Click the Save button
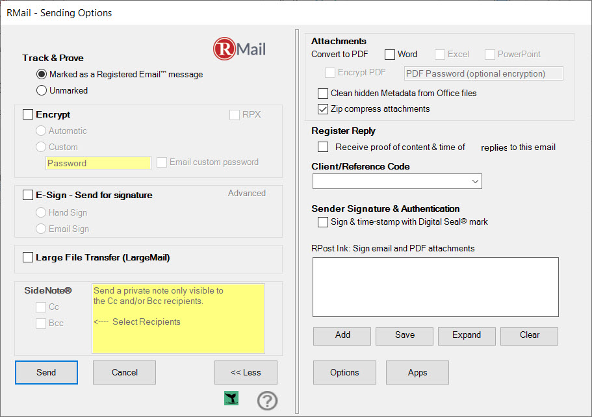 (x=404, y=336)
